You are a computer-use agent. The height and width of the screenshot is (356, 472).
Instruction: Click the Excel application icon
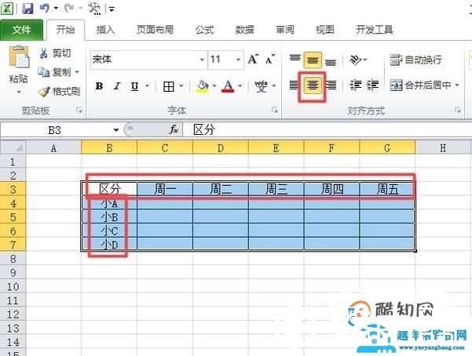tap(7, 8)
